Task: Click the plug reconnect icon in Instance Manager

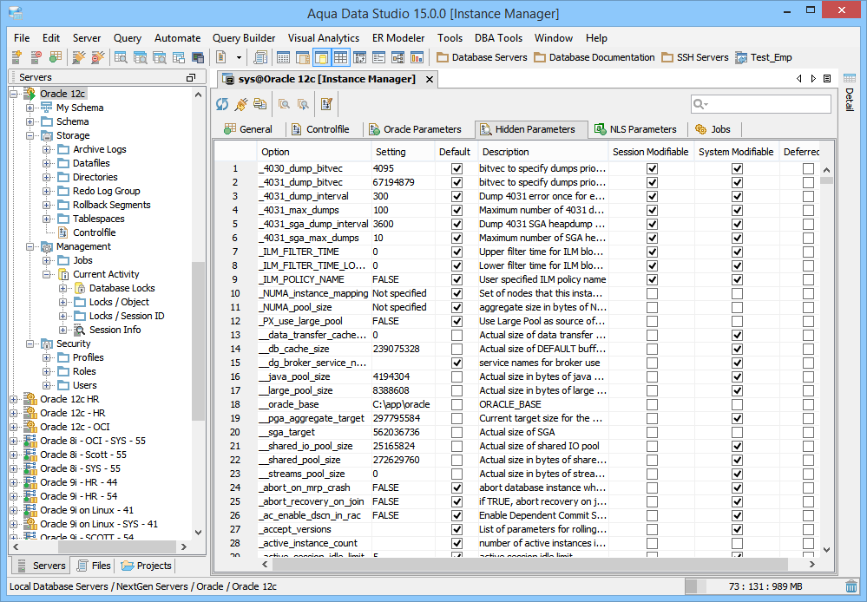Action: [x=241, y=104]
